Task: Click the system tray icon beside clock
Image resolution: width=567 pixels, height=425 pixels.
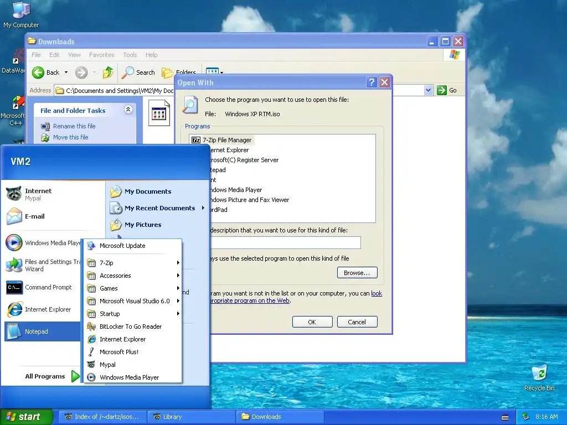Action: 526,417
